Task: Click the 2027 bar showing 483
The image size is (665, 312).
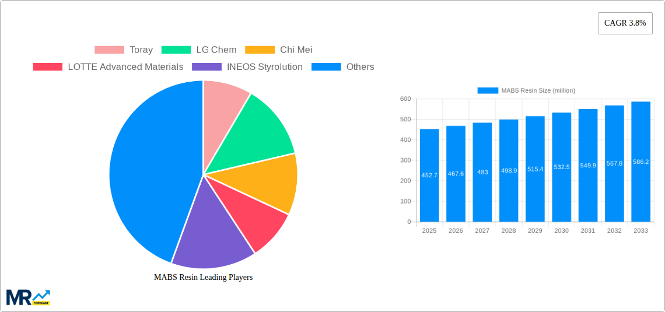Action: [482, 172]
